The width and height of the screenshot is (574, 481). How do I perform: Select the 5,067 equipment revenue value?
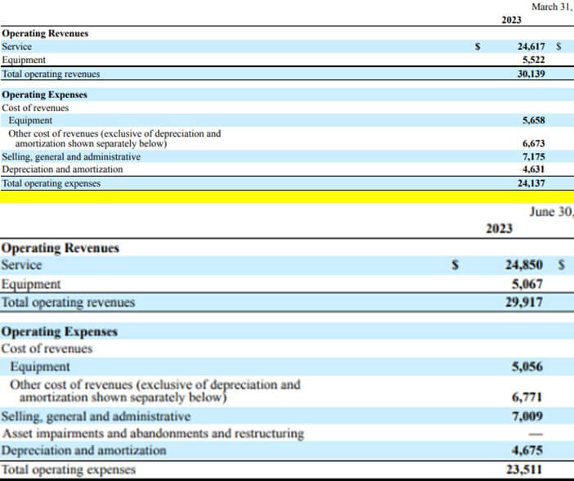click(527, 284)
